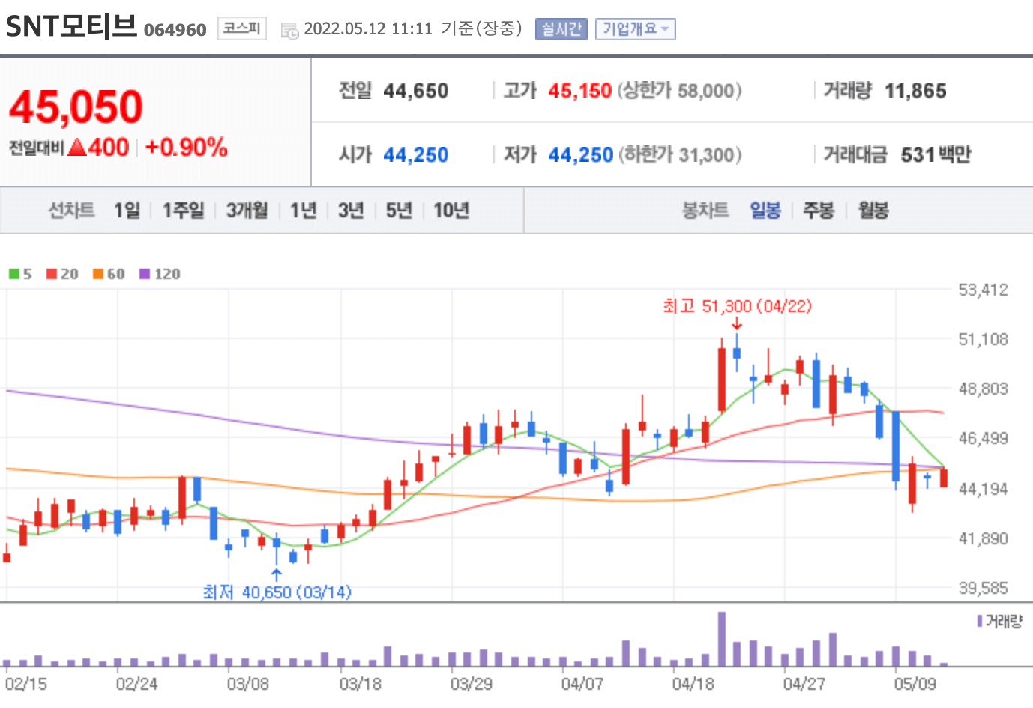Click the 봉차트 label
The image size is (1033, 708).
(x=705, y=211)
